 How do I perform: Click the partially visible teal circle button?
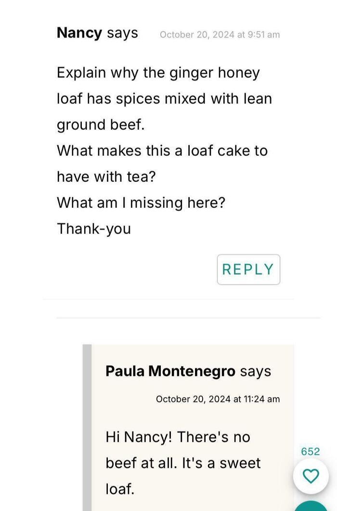(312, 507)
